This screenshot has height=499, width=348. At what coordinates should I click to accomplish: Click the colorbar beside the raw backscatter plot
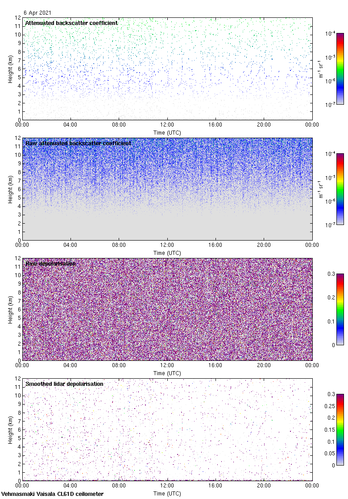(340, 189)
